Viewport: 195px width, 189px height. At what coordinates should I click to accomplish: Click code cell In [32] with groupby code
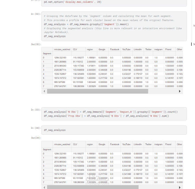[x=114, y=26]
